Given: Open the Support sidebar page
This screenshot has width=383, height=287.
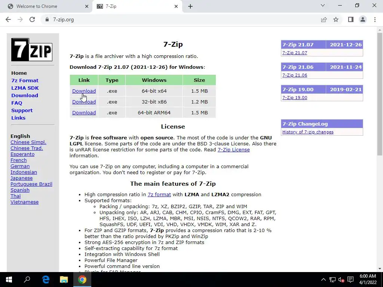Looking at the screenshot, I should coord(22,110).
